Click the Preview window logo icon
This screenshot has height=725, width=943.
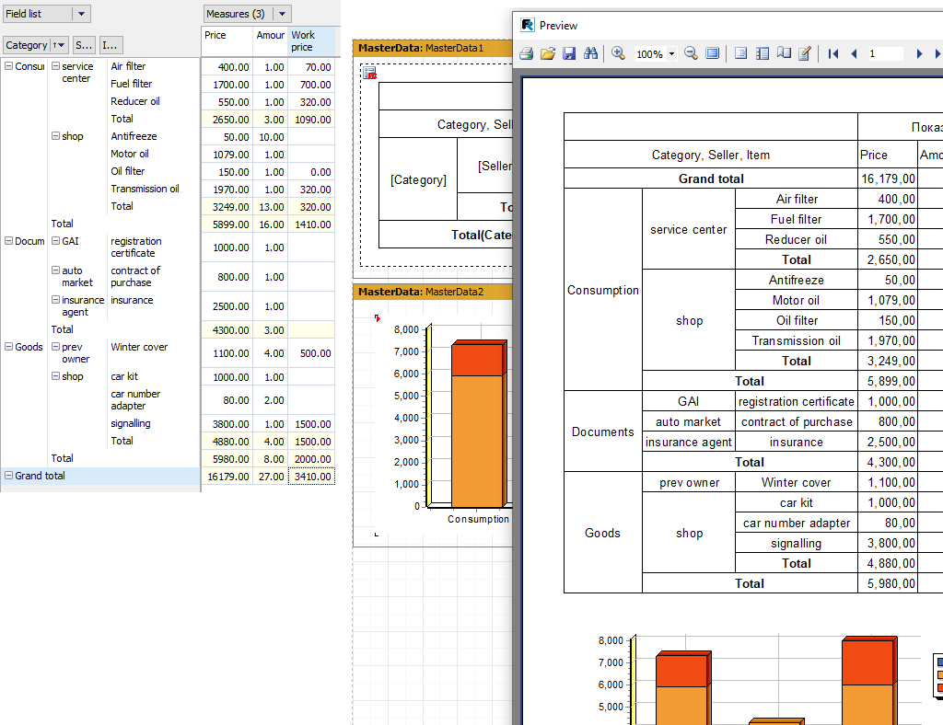[x=528, y=25]
